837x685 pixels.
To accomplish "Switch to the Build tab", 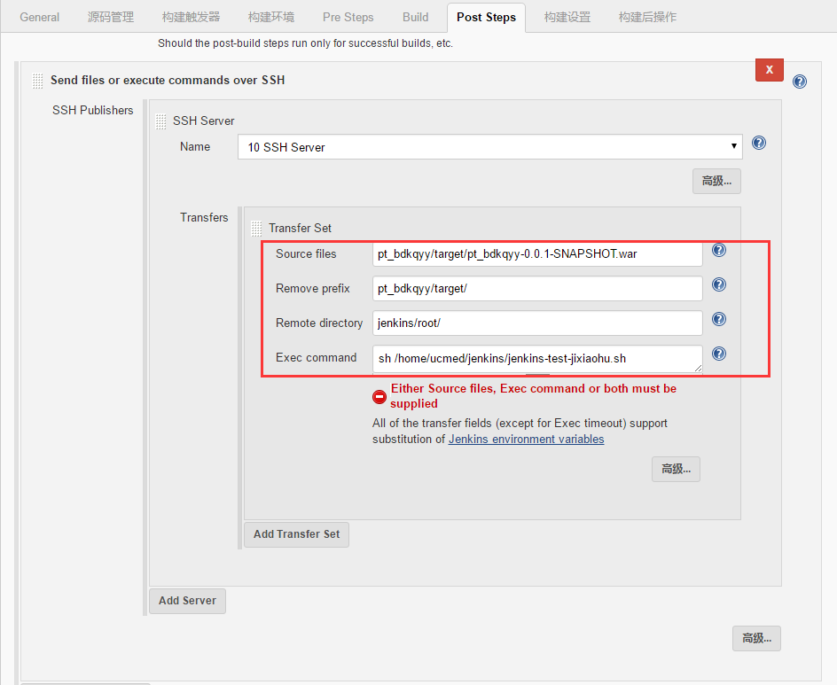I will coord(415,17).
